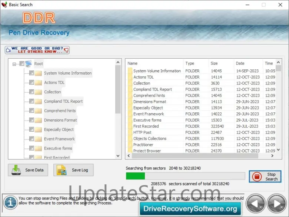Screen dimensions: 289x217
Task: Select Project Browser row in file list
Action: coord(201,151)
